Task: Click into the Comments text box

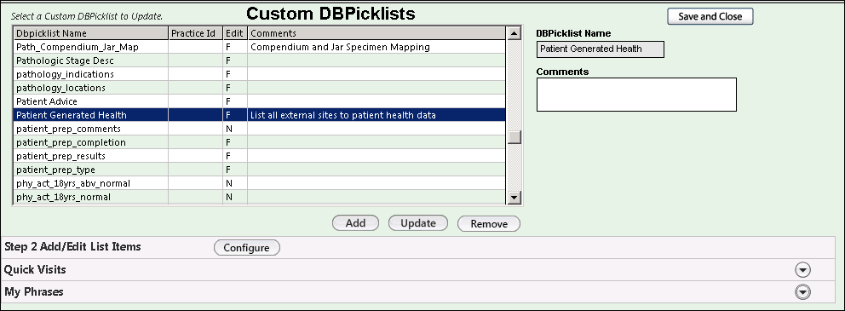Action: click(636, 95)
